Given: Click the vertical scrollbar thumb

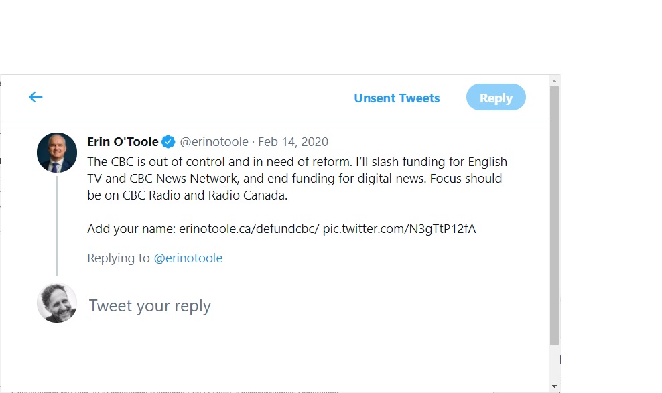Looking at the screenshot, I should click(x=554, y=214).
